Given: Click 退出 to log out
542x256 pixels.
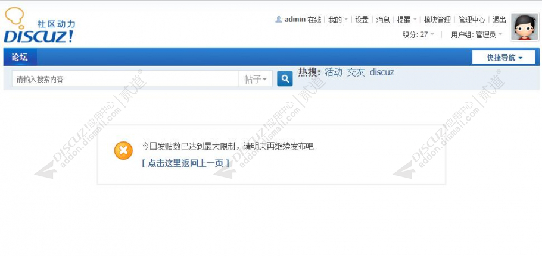Looking at the screenshot, I should pos(499,20).
